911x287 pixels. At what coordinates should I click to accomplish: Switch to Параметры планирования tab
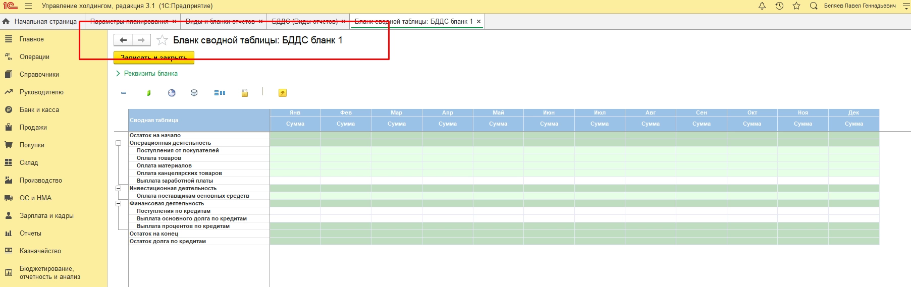tap(129, 21)
